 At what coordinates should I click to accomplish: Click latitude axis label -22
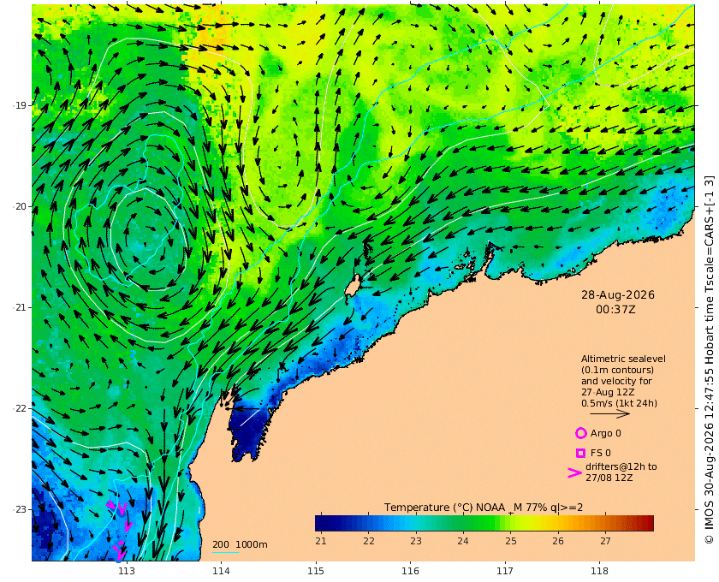click(21, 408)
